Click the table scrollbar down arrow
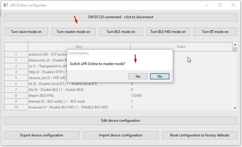 (x=235, y=108)
